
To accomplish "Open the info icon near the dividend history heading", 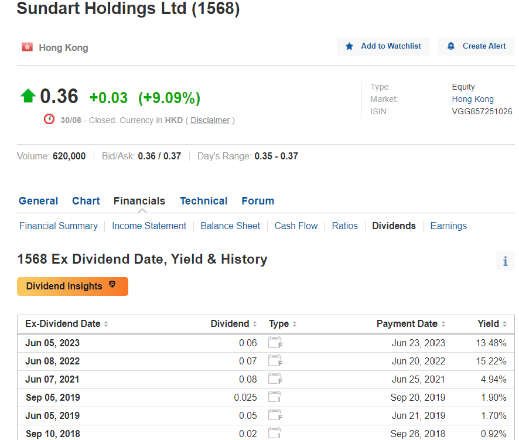I will (504, 260).
